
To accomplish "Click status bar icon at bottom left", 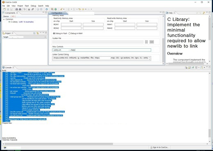I will 5,147.
